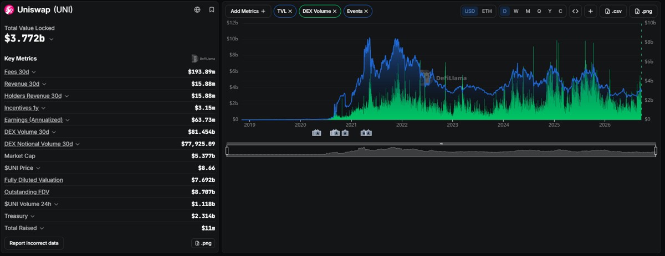Expand the DEX Notional Volume 30d row
The image size is (665, 256).
point(78,144)
